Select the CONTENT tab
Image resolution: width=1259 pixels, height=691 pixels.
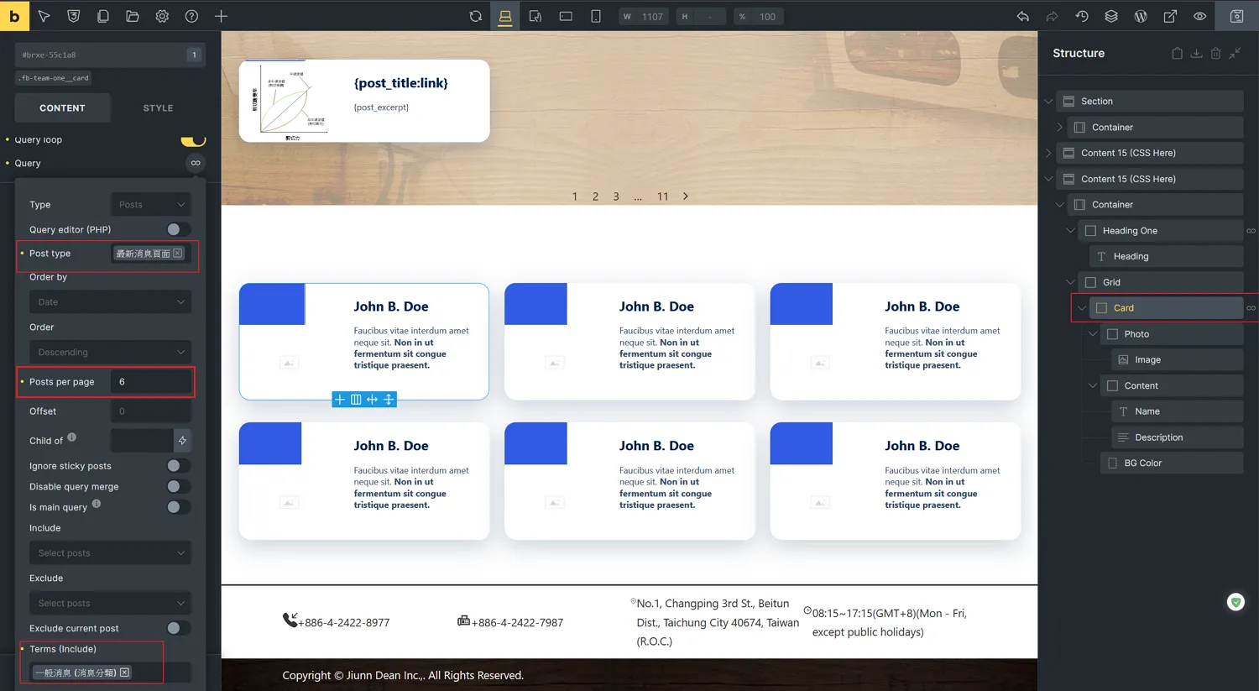point(62,108)
